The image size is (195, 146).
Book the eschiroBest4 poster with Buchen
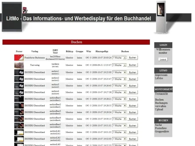coord(132,119)
